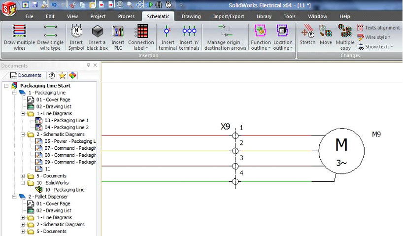Open the colored cubes panel tab
403x236 pixels.
(73, 75)
